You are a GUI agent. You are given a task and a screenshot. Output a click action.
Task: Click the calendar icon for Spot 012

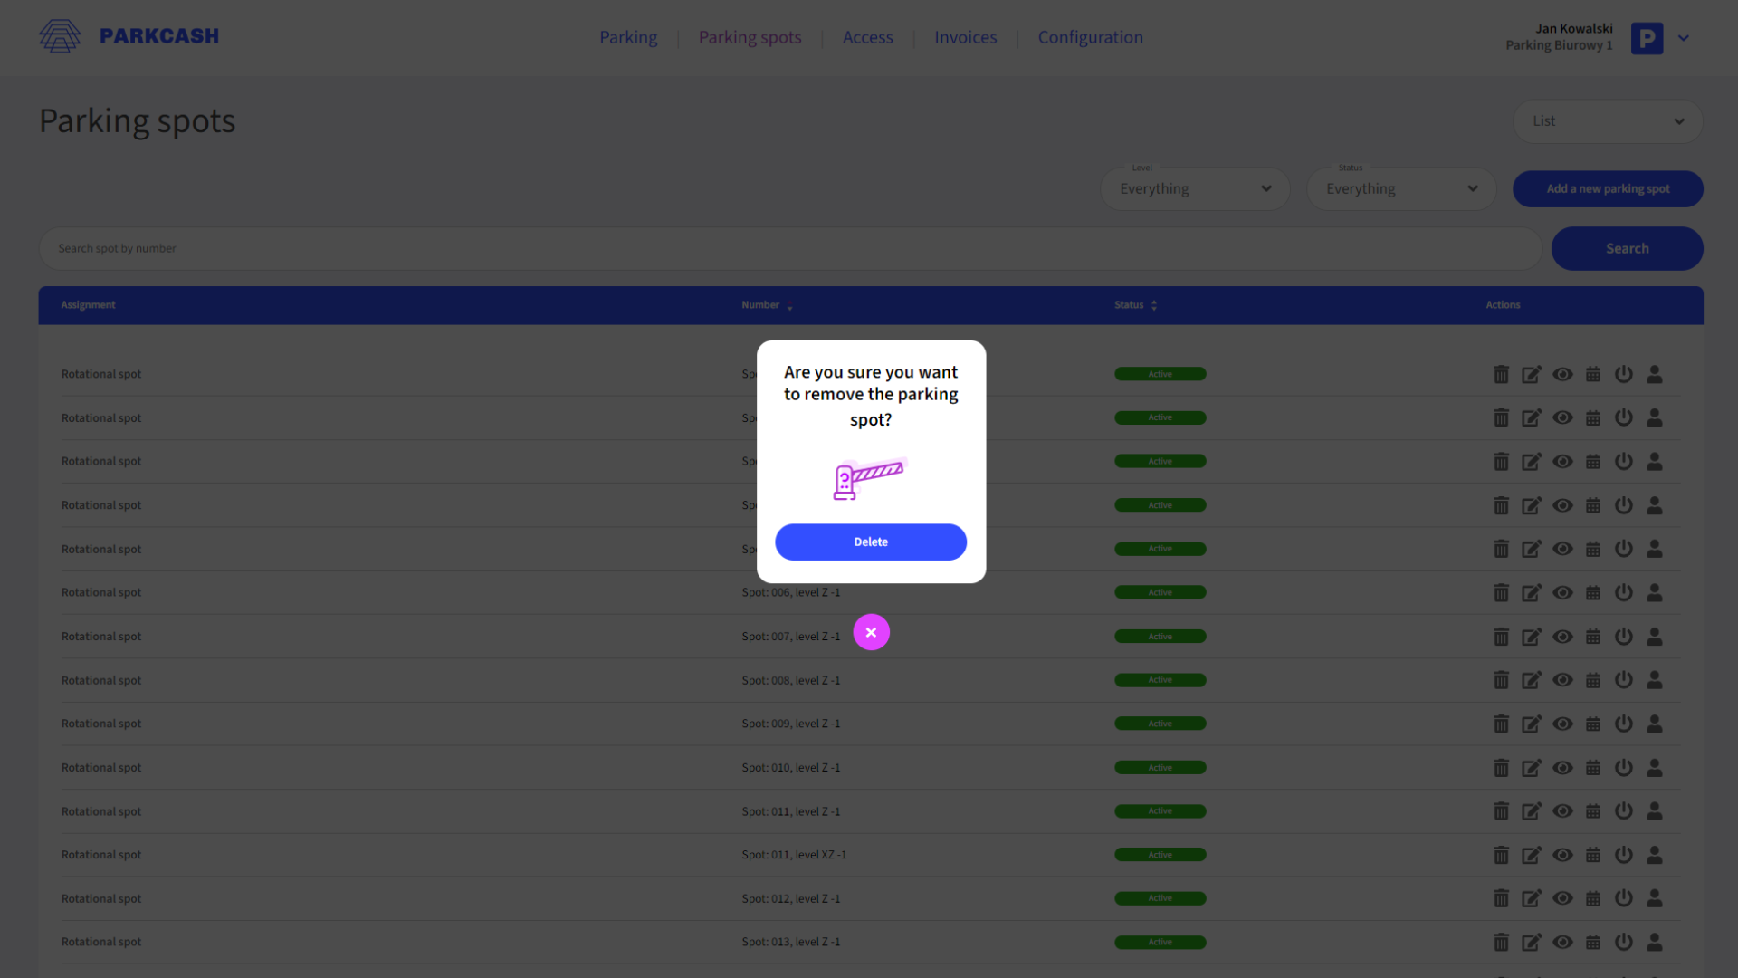(x=1592, y=898)
